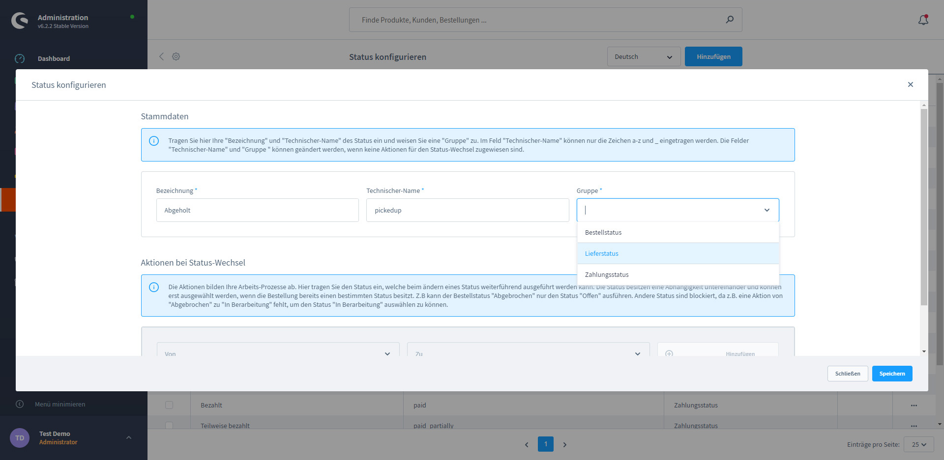Go back with the left arrow icon

click(x=161, y=56)
